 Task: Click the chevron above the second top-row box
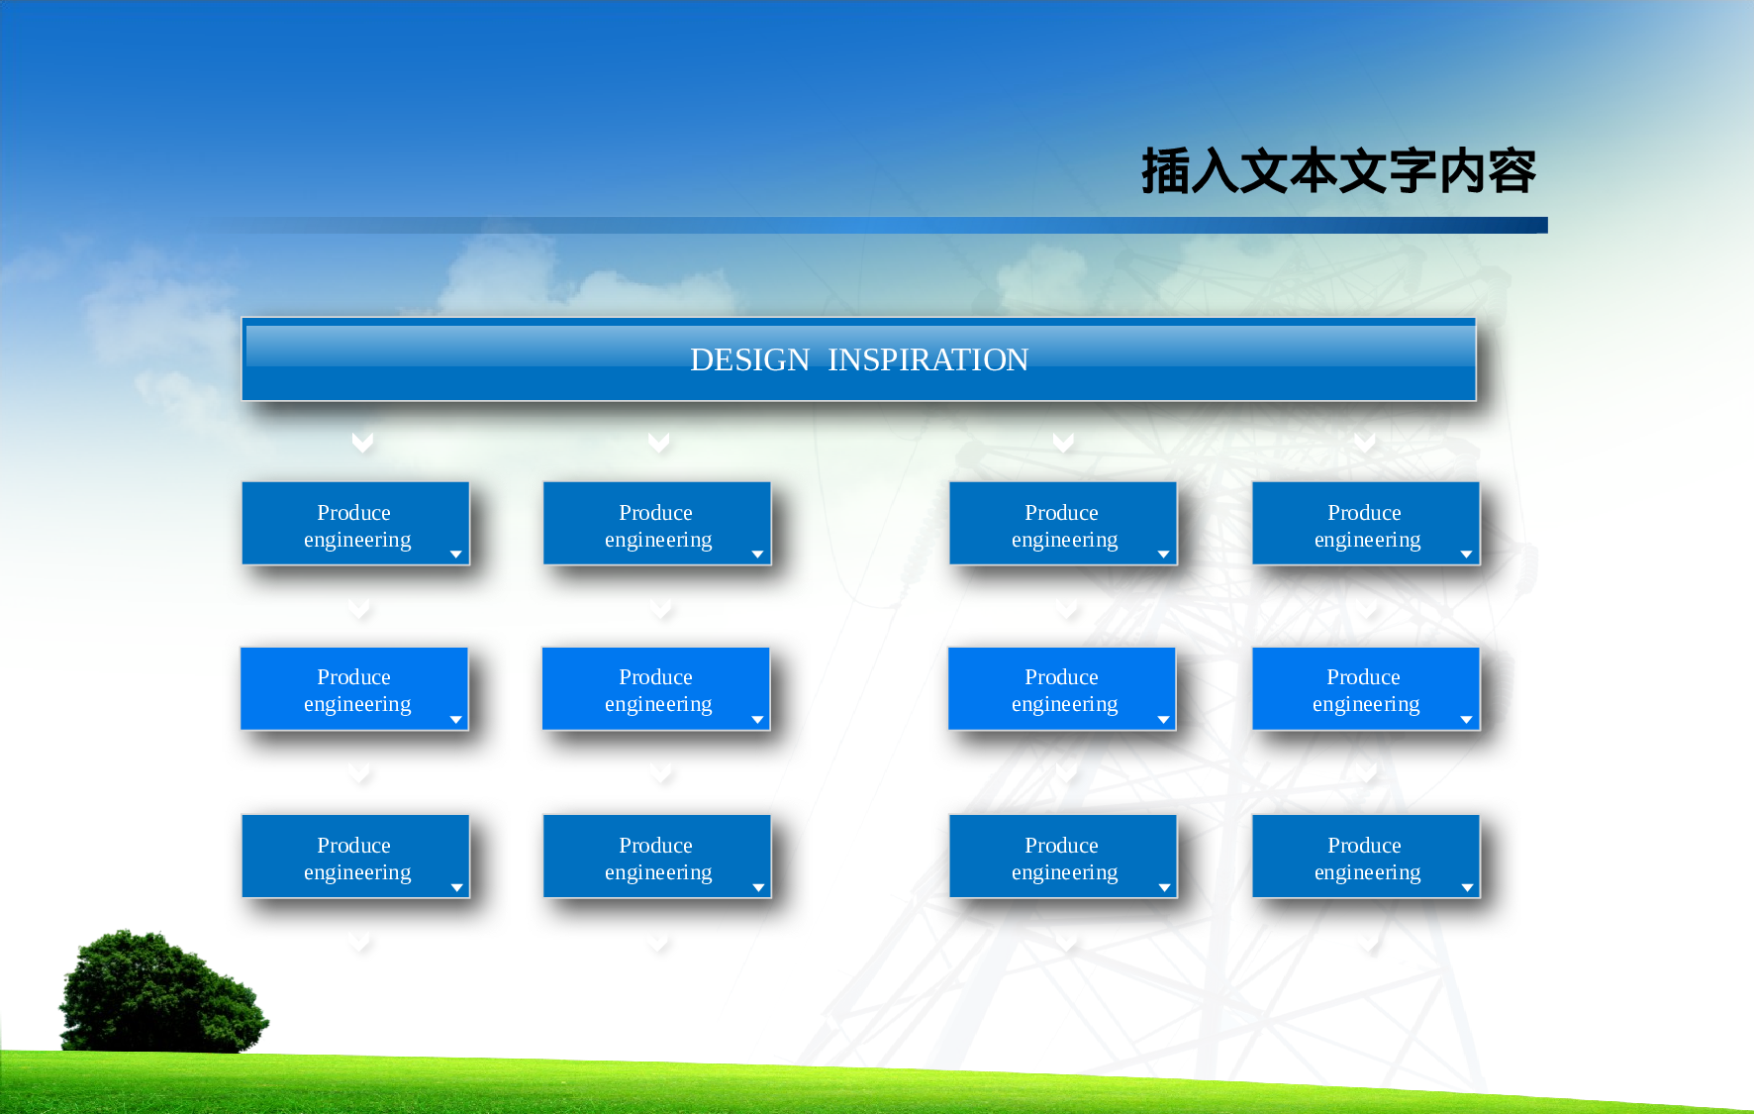point(658,443)
